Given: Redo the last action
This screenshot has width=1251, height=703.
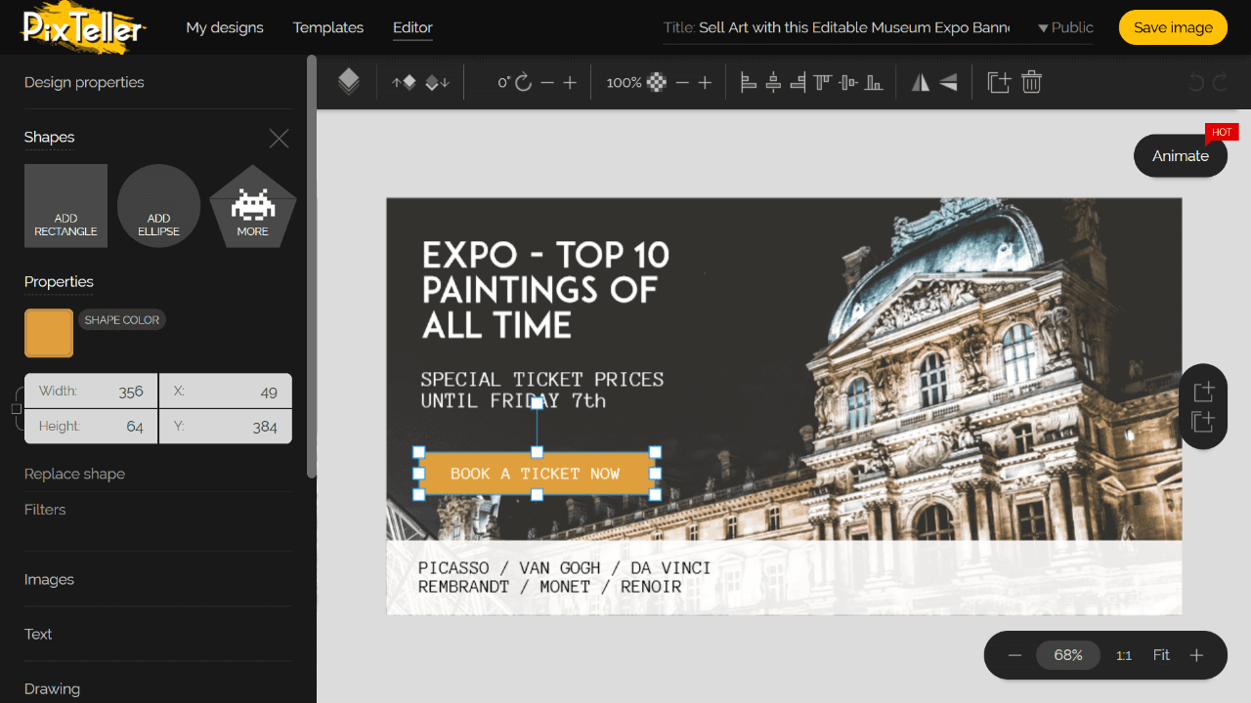Looking at the screenshot, I should point(1220,82).
